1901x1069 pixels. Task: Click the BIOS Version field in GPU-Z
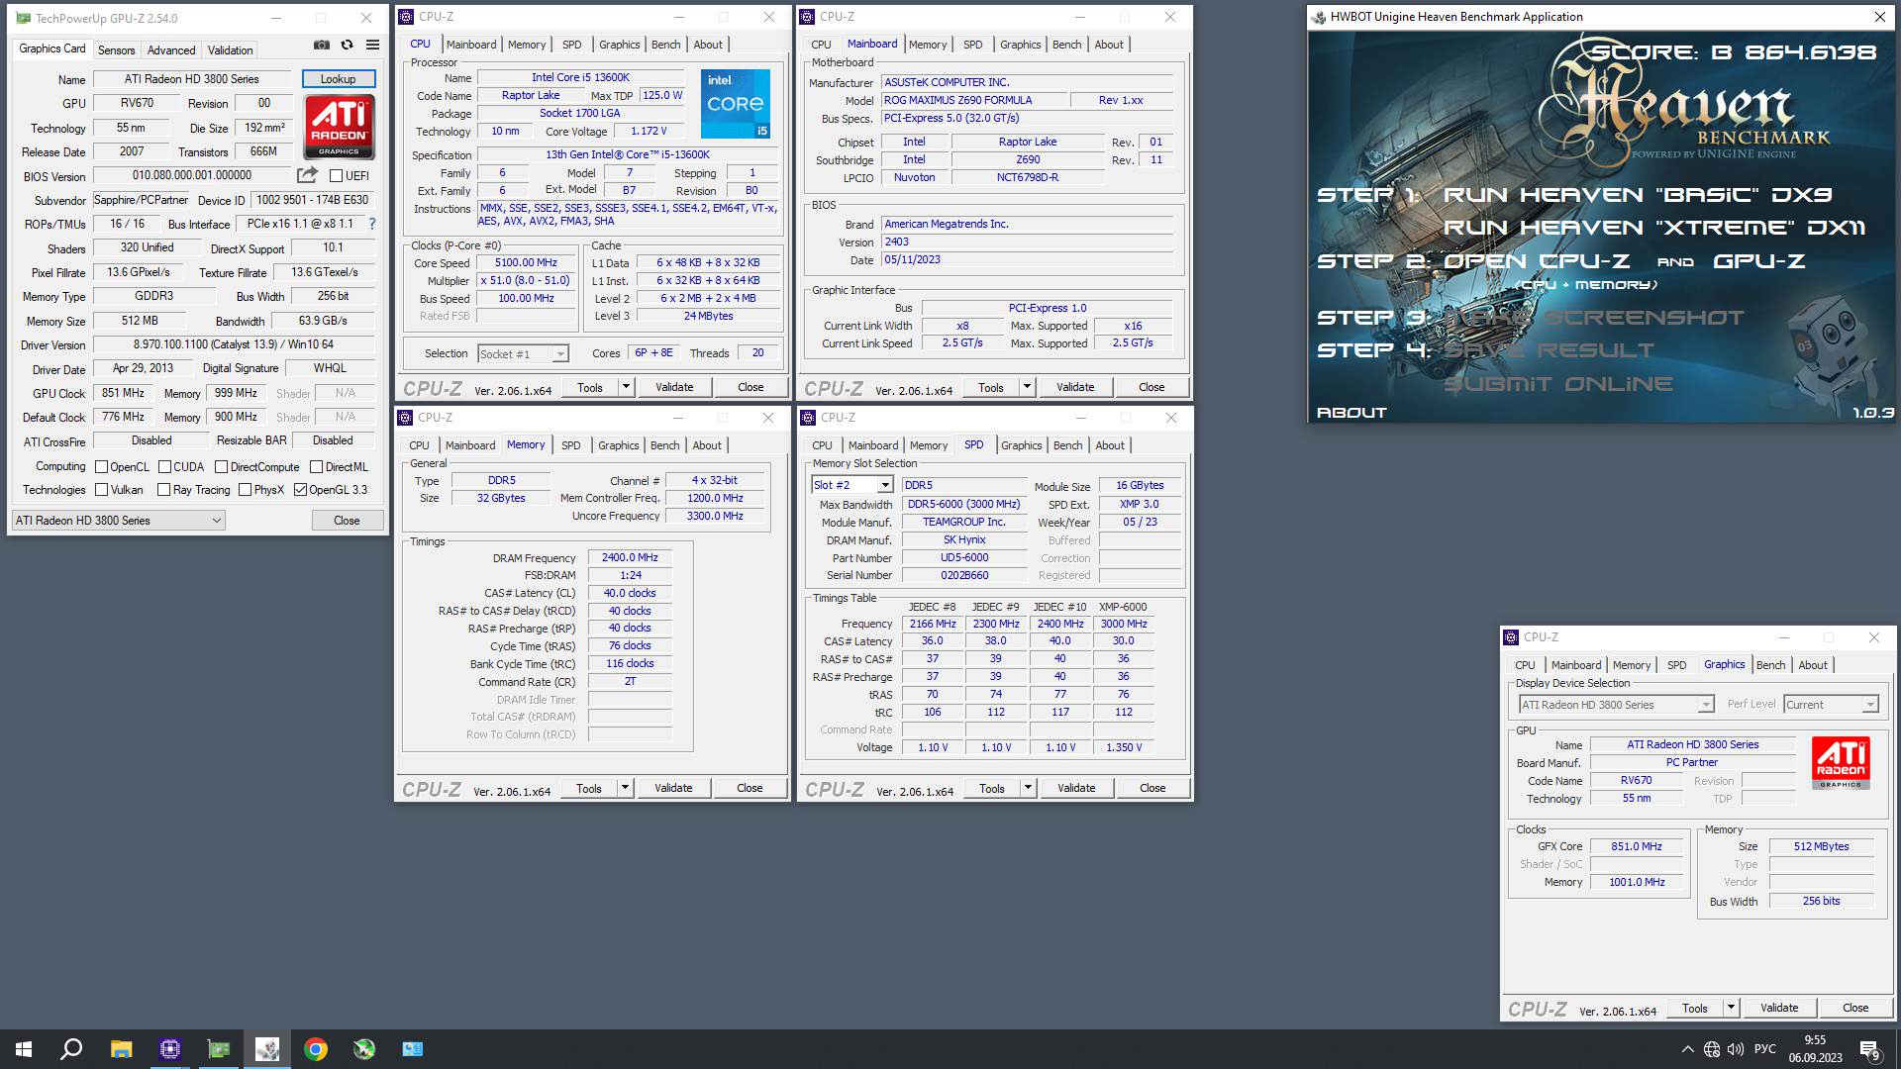(x=192, y=176)
